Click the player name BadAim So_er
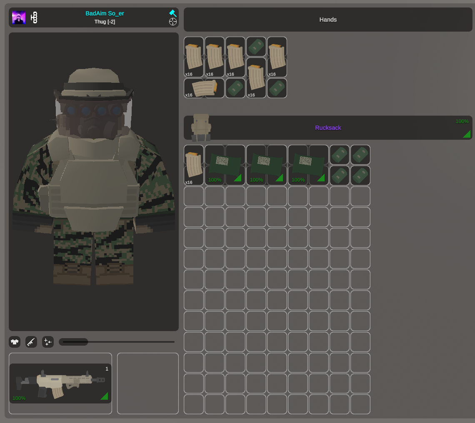 [105, 13]
